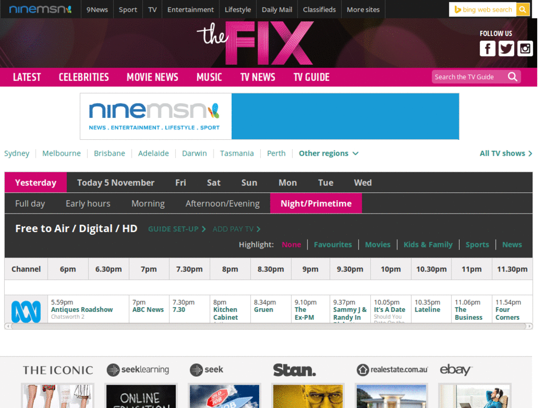Image resolution: width=544 pixels, height=408 pixels.
Task: Open 9News in the top bar
Action: 97,10
